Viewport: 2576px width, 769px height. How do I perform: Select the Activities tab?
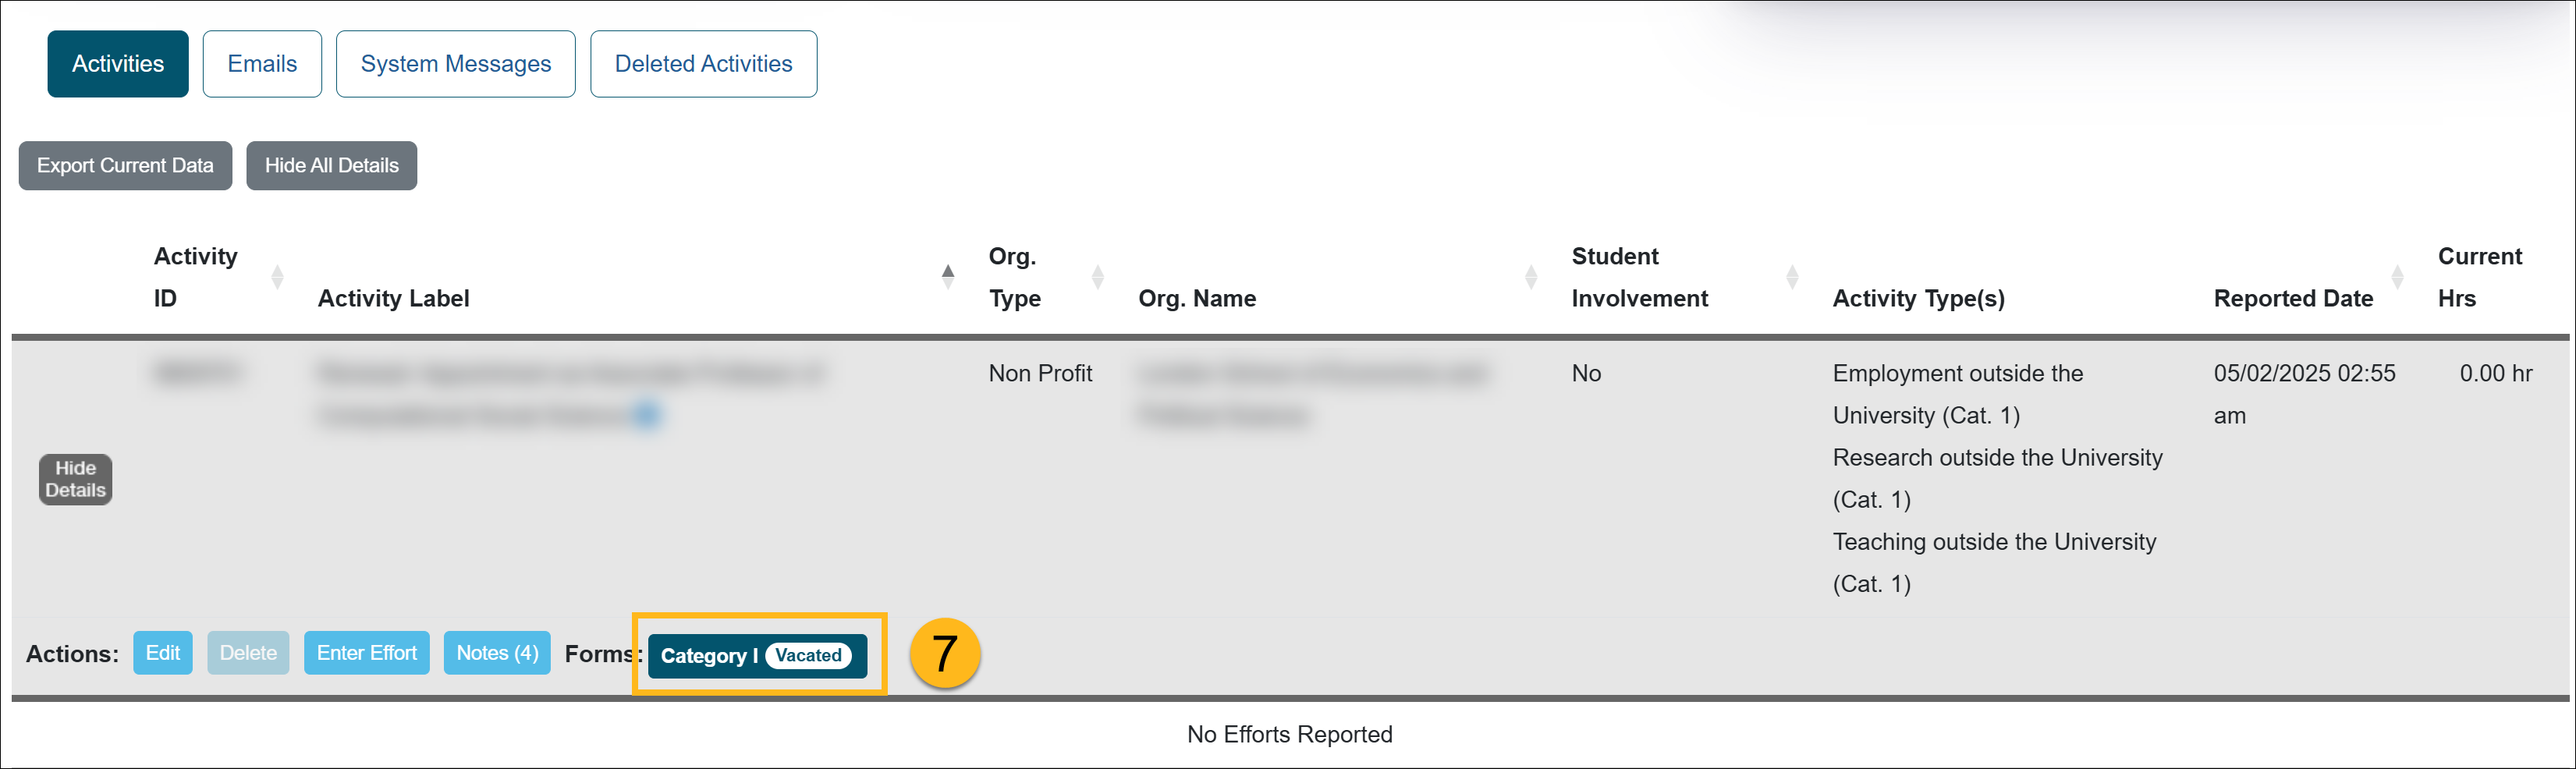(117, 63)
